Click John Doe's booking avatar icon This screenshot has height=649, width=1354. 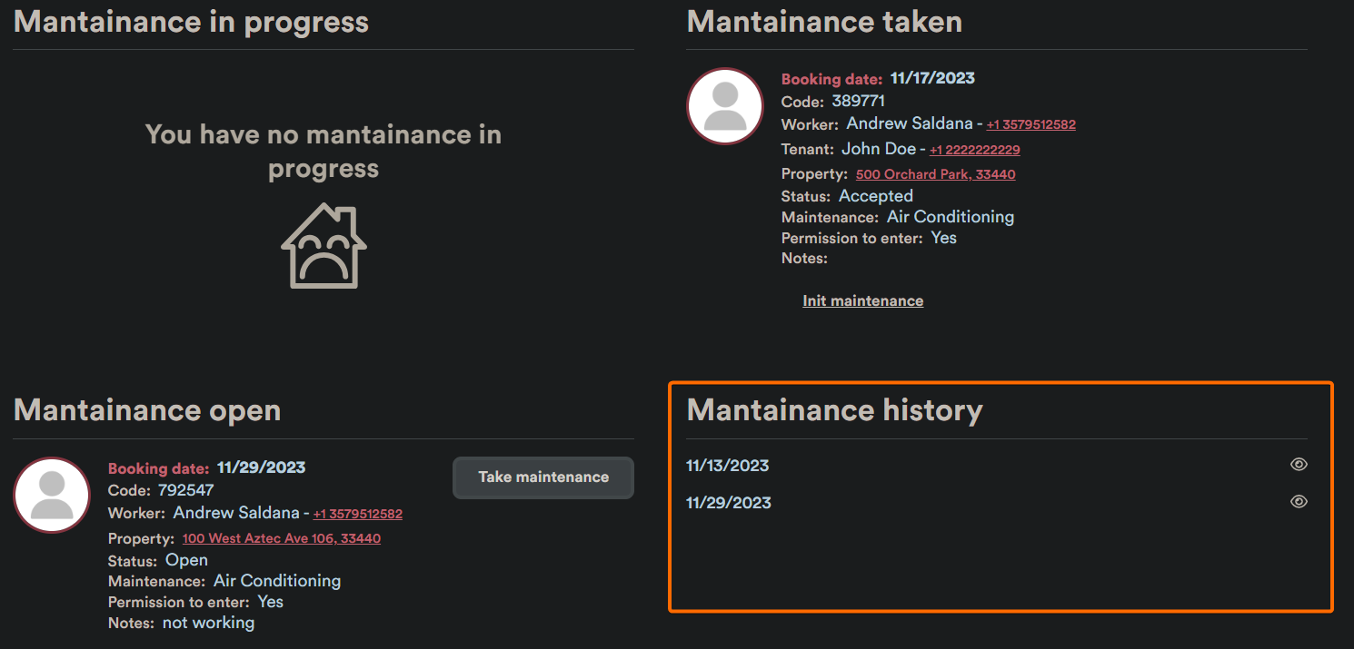(x=724, y=106)
